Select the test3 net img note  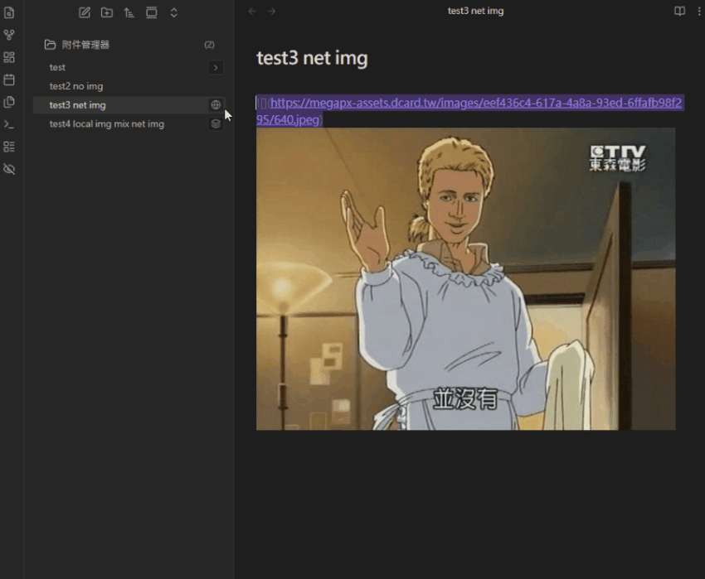pos(129,105)
